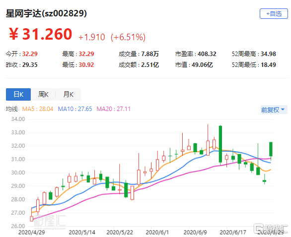Click the 2020/6/17 date axis label
Image resolution: width=291 pixels, height=237 pixels.
click(x=233, y=233)
